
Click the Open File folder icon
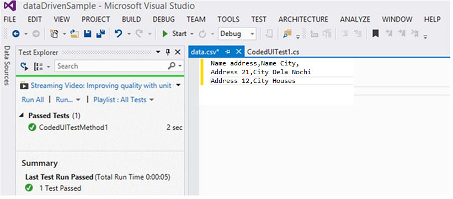pyautogui.click(x=74, y=34)
